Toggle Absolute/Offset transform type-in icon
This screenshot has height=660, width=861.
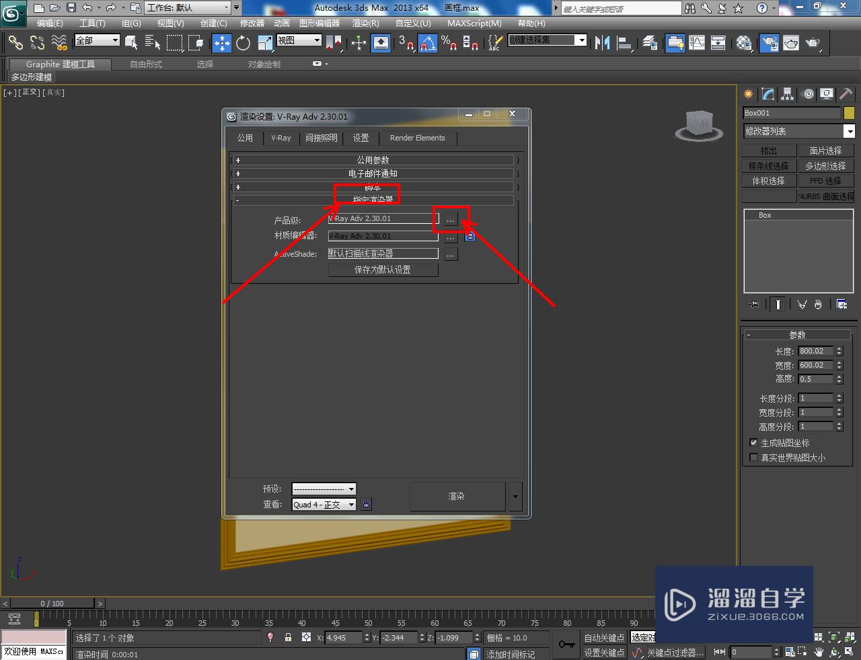306,637
